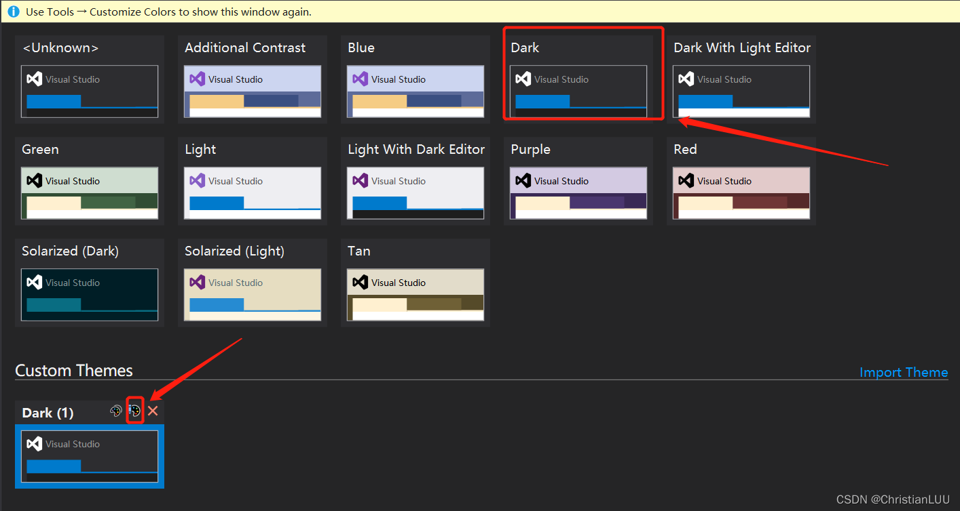Select the custom Dark (1) theme preview
The width and height of the screenshot is (960, 511).
pyautogui.click(x=90, y=456)
